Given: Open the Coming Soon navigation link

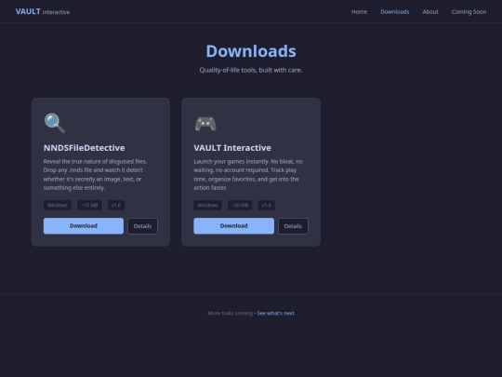Looking at the screenshot, I should coord(469,12).
